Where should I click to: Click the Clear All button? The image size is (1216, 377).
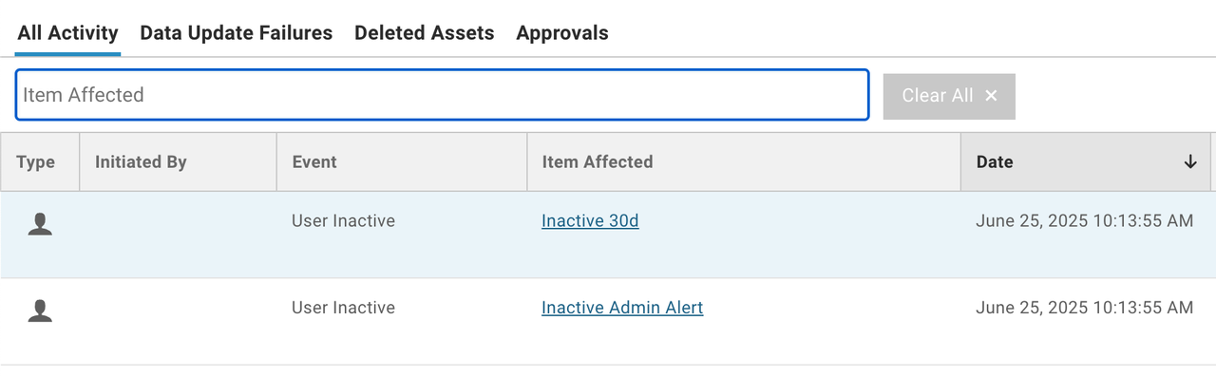click(x=949, y=96)
